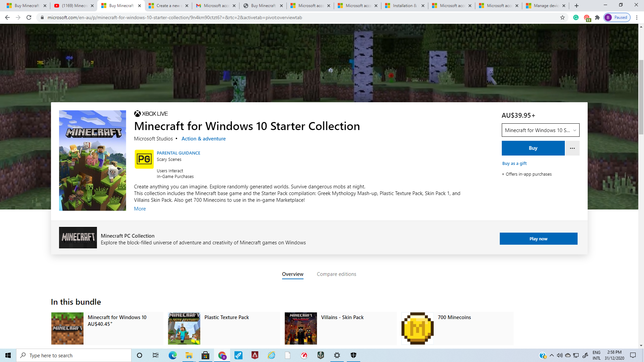Switch to the Gmail Microsoft account tab

click(216, 6)
